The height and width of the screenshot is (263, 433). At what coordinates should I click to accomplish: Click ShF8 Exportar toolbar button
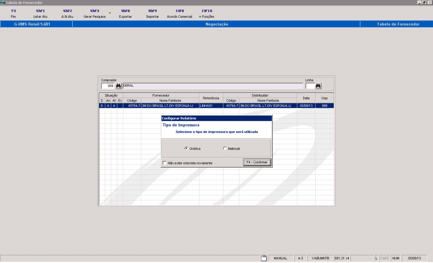[x=126, y=13]
